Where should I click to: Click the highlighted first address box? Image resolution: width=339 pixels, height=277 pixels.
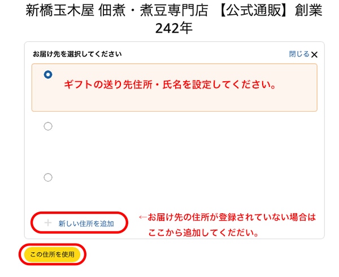pyautogui.click(x=174, y=87)
